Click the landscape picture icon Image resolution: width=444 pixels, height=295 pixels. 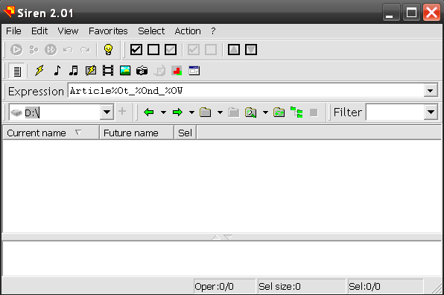point(125,70)
